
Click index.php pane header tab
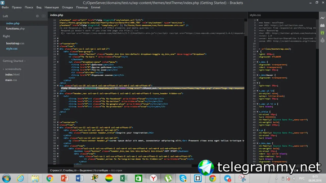coord(57,15)
